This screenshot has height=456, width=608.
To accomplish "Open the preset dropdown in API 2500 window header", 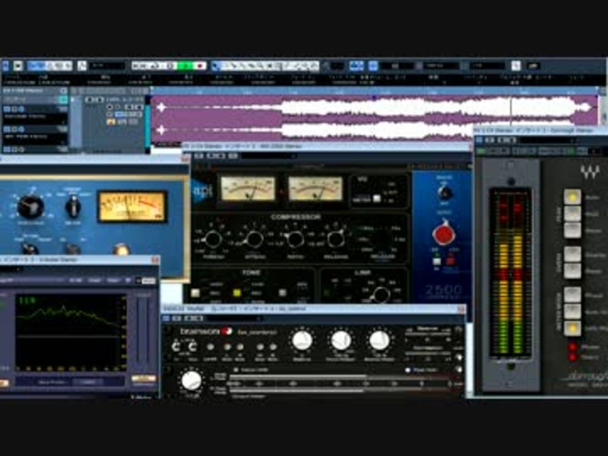I will [x=269, y=156].
